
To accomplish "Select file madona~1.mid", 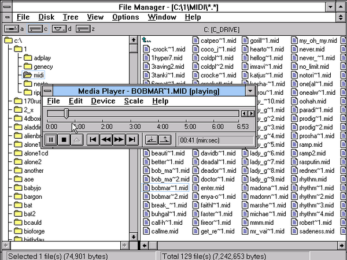I will pyautogui.click(x=265, y=188).
